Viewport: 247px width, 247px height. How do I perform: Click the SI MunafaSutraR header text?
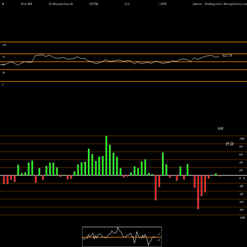pos(61,4)
